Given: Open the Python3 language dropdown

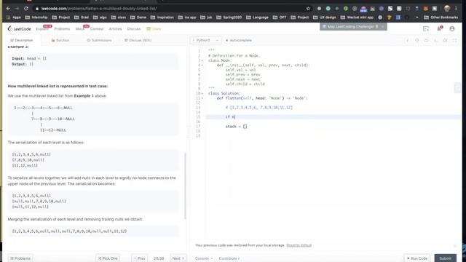Looking at the screenshot, I should (205, 41).
